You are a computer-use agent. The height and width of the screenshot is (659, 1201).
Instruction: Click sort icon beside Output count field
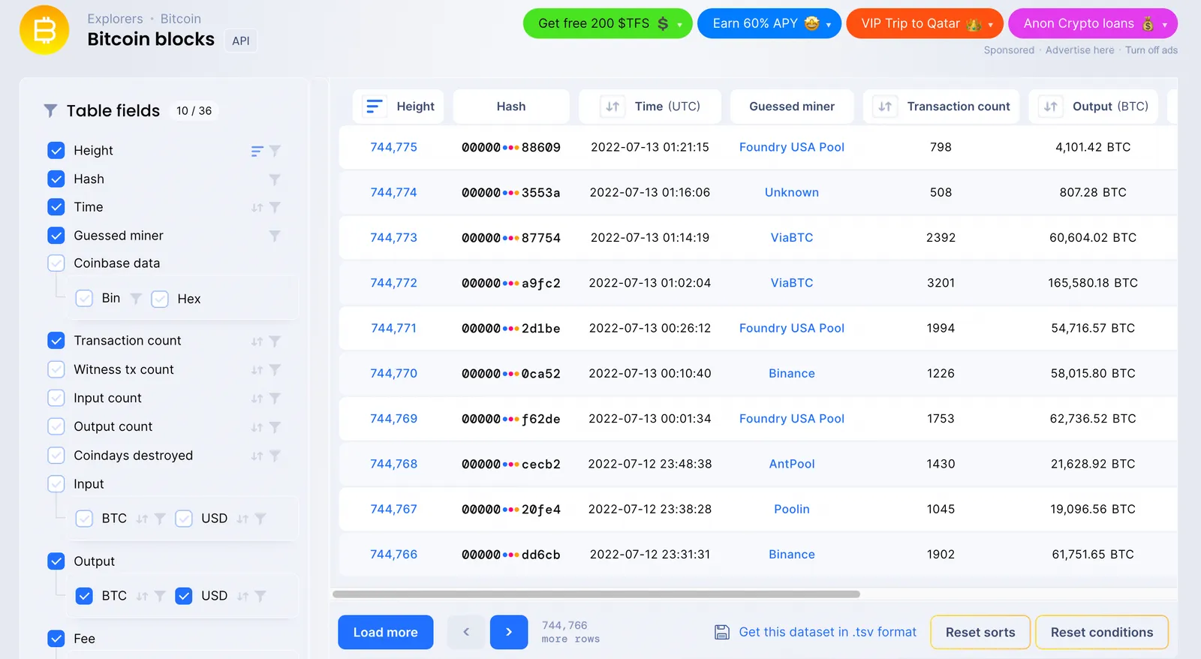pyautogui.click(x=257, y=427)
